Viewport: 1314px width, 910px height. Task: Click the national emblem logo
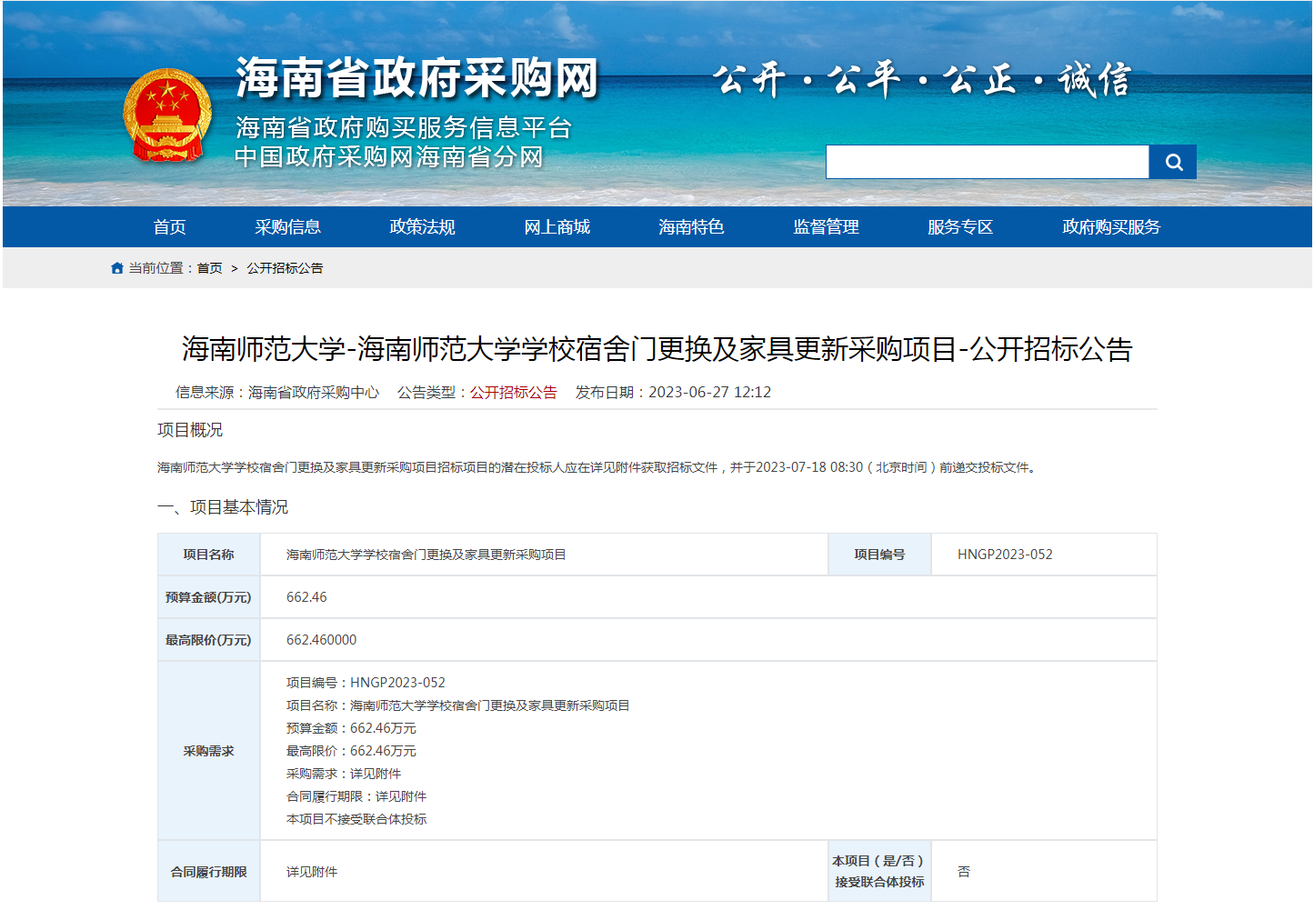(167, 115)
